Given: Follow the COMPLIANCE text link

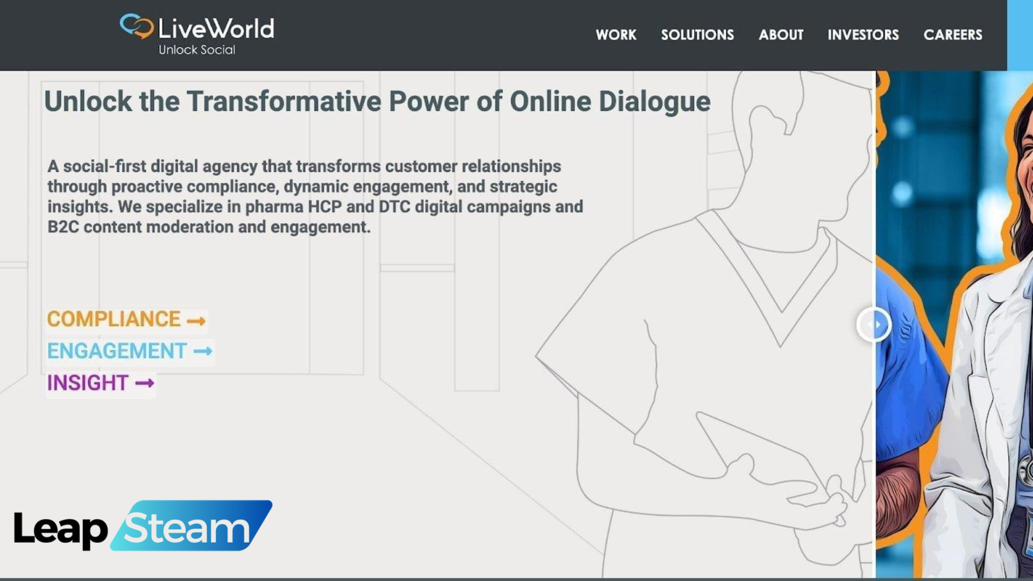Looking at the screenshot, I should (x=114, y=319).
